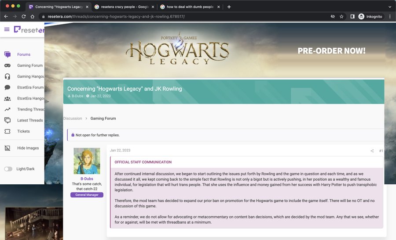The height and width of the screenshot is (240, 396).
Task: Open the Trending Threads arrow icon
Action: coord(7,109)
